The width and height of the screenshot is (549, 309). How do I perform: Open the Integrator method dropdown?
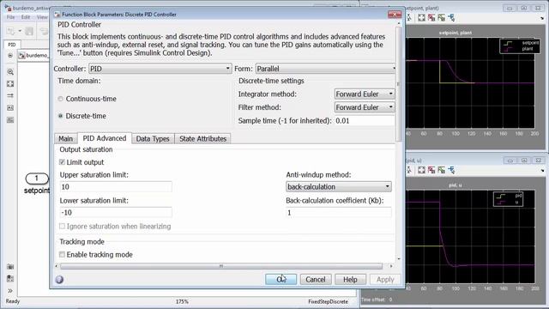[365, 94]
